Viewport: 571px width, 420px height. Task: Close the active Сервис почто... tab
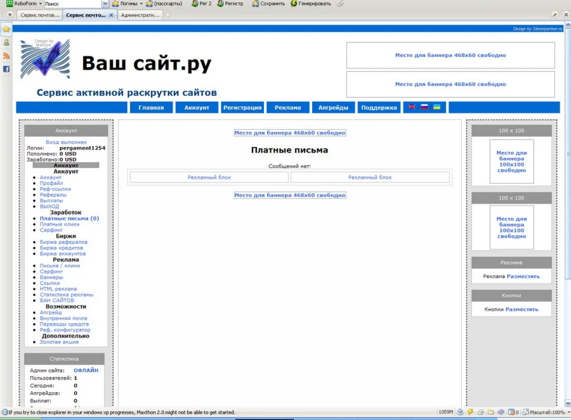point(112,15)
